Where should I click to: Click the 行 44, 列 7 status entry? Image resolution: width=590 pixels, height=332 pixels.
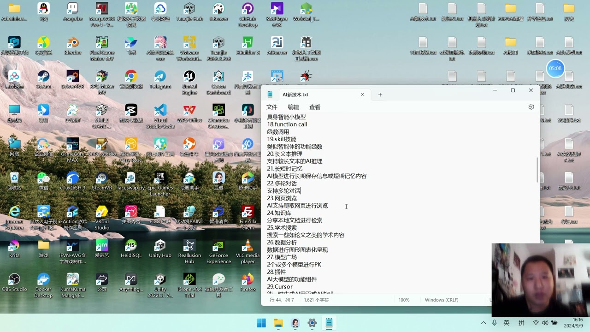point(282,300)
